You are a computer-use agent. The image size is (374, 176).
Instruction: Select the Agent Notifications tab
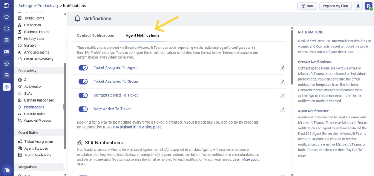[142, 35]
